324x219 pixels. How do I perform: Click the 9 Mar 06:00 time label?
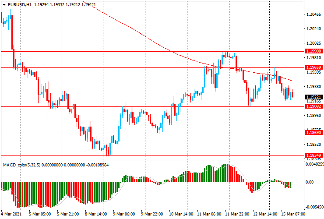coord(124,215)
